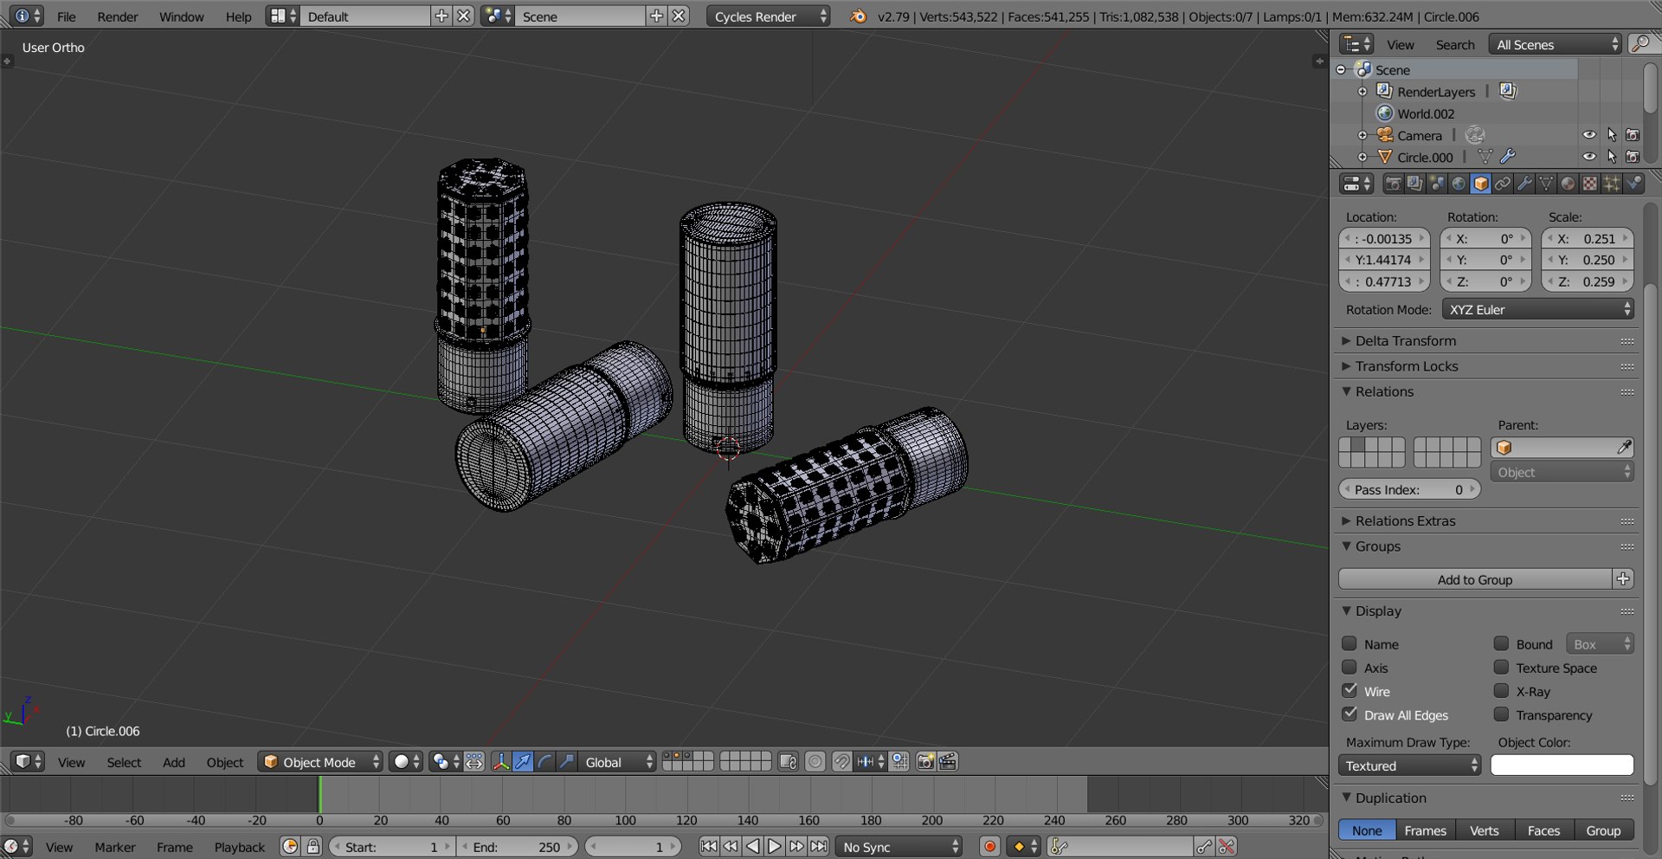Click the OpenGL render animation clapper icon
This screenshot has height=859, width=1662.
[948, 762]
